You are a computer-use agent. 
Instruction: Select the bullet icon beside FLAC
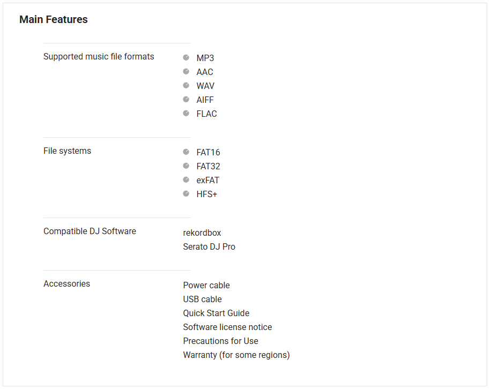186,113
